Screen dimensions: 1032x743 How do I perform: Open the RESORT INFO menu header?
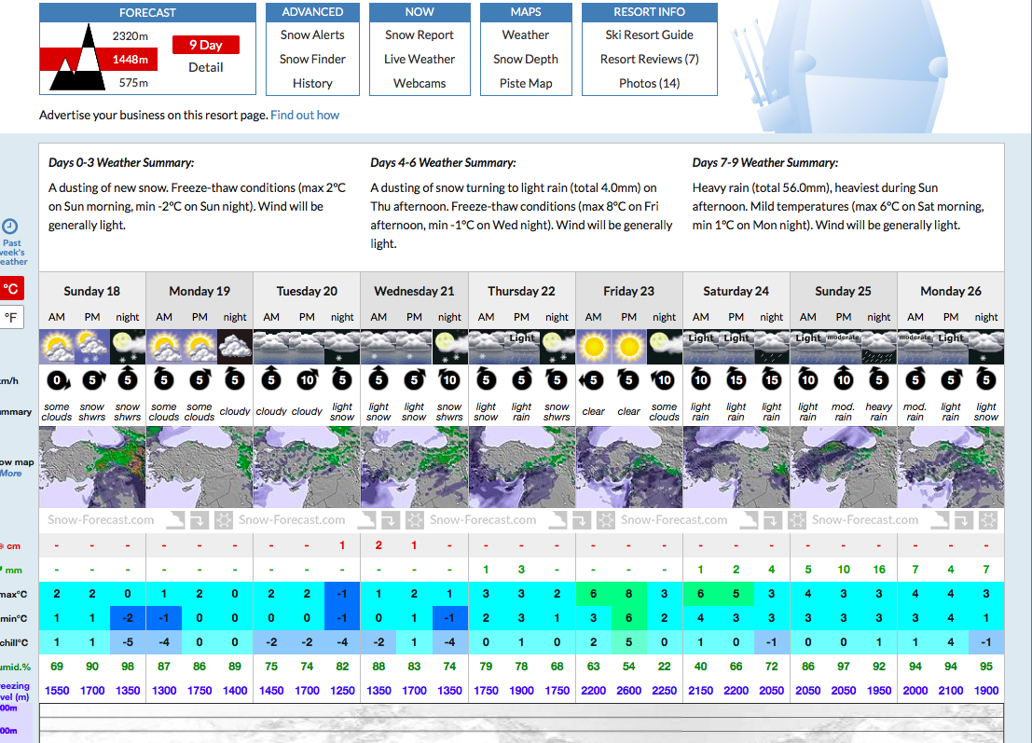pos(650,12)
